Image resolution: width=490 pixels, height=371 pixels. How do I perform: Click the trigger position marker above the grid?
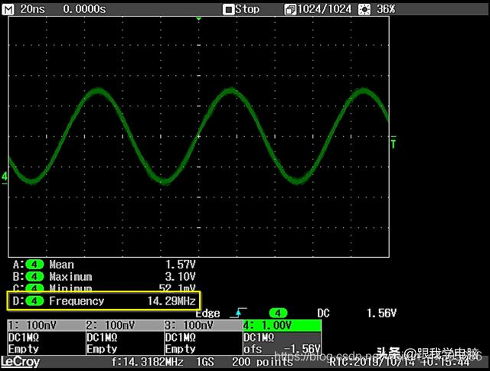click(199, 19)
